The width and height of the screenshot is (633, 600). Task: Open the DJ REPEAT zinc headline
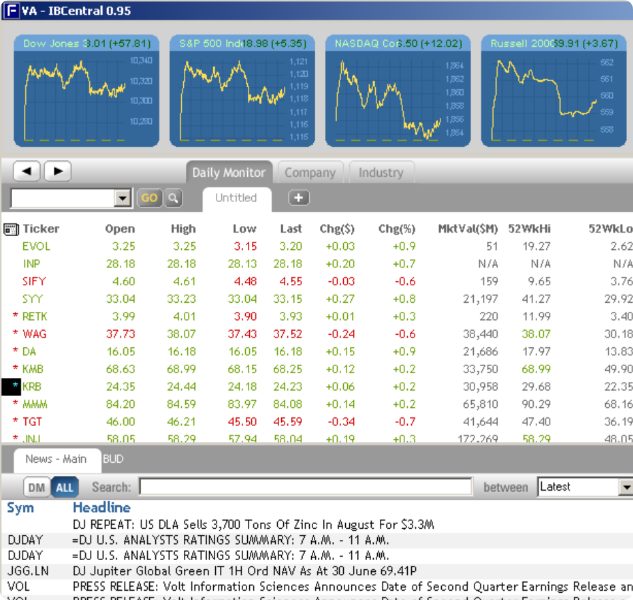click(x=253, y=525)
